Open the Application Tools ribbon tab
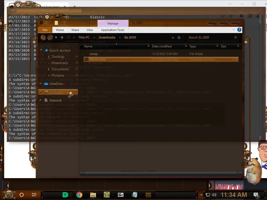 pos(113,30)
